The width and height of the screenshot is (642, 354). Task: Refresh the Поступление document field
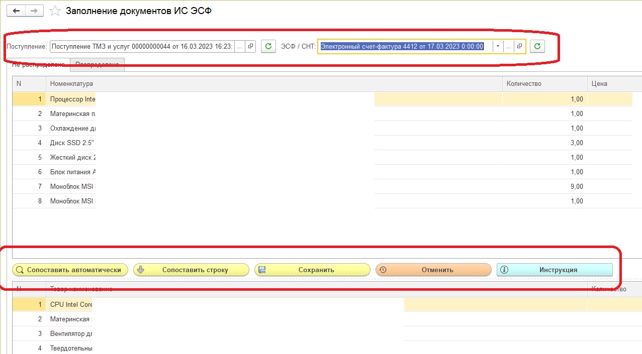(x=268, y=46)
